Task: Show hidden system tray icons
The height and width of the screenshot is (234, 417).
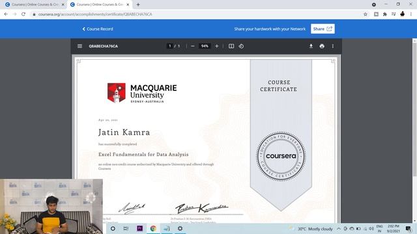Action: (339, 229)
